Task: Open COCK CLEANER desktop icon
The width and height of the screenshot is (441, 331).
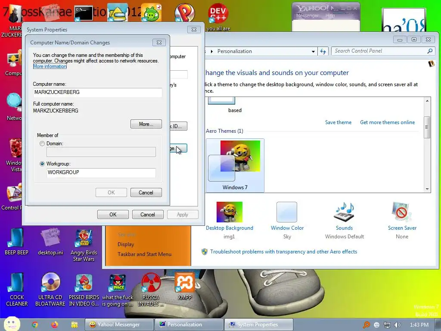Action: (x=17, y=290)
